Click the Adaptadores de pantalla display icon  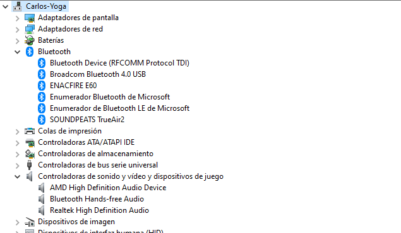(x=30, y=18)
